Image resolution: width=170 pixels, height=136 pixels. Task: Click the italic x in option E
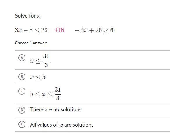coord(61,125)
